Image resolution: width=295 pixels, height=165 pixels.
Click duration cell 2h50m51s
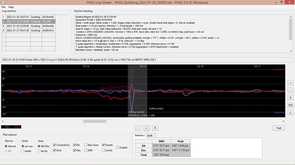click(48, 30)
